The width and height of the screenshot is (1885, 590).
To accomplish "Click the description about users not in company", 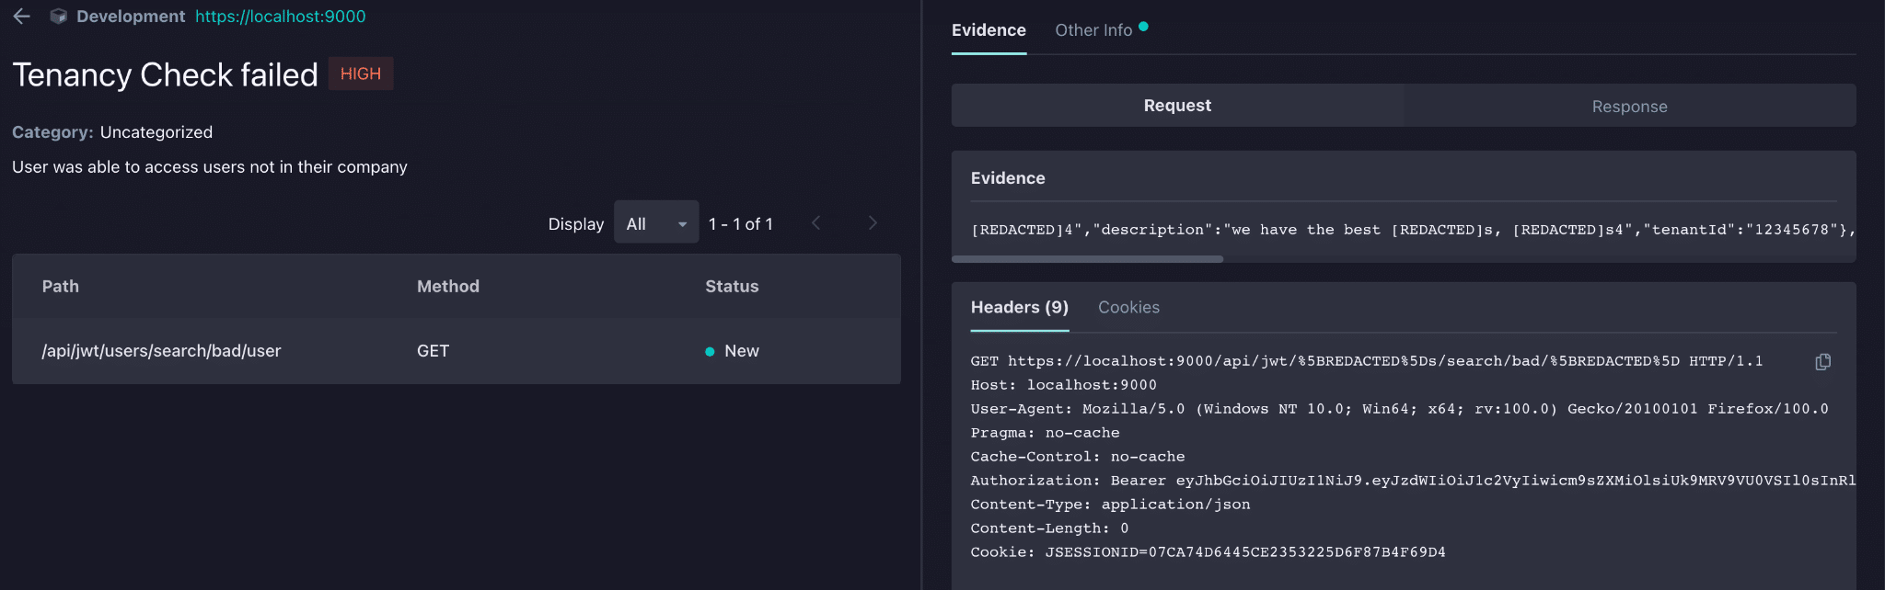I will point(210,167).
